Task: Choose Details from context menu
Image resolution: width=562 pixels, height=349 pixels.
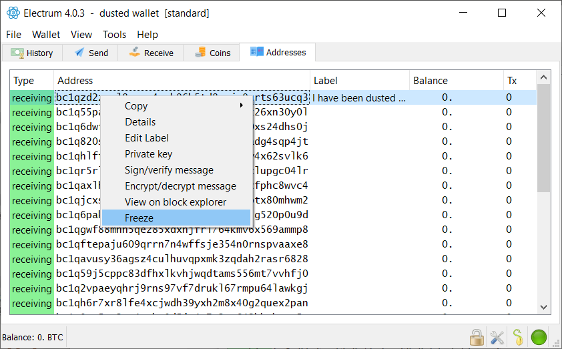Action: (x=176, y=122)
